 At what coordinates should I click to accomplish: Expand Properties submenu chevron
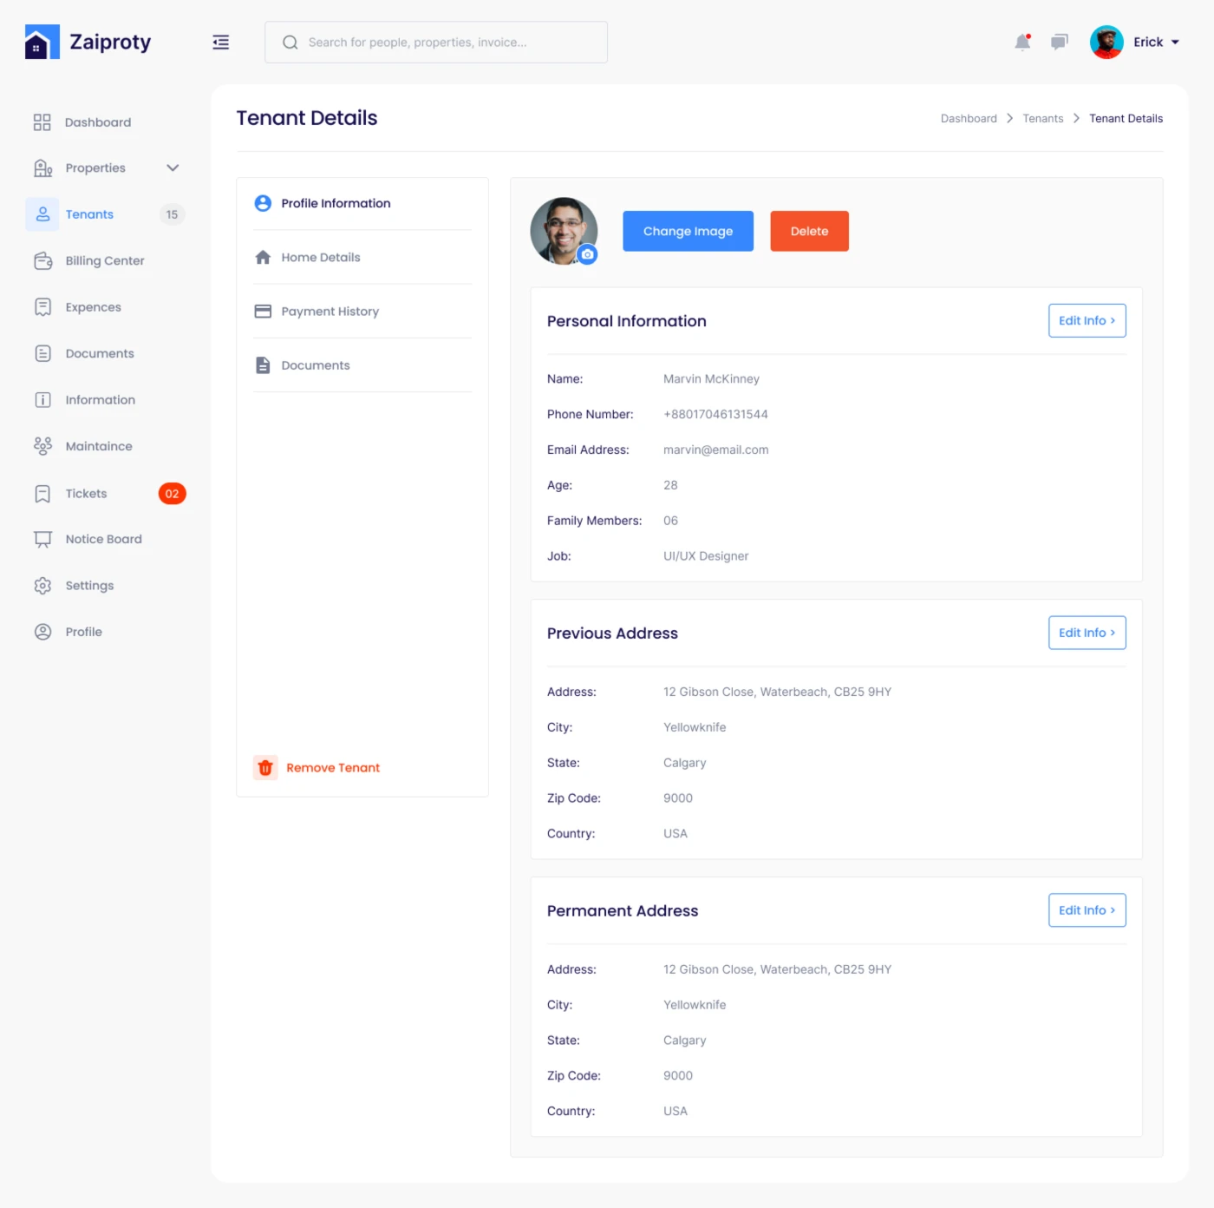click(173, 168)
